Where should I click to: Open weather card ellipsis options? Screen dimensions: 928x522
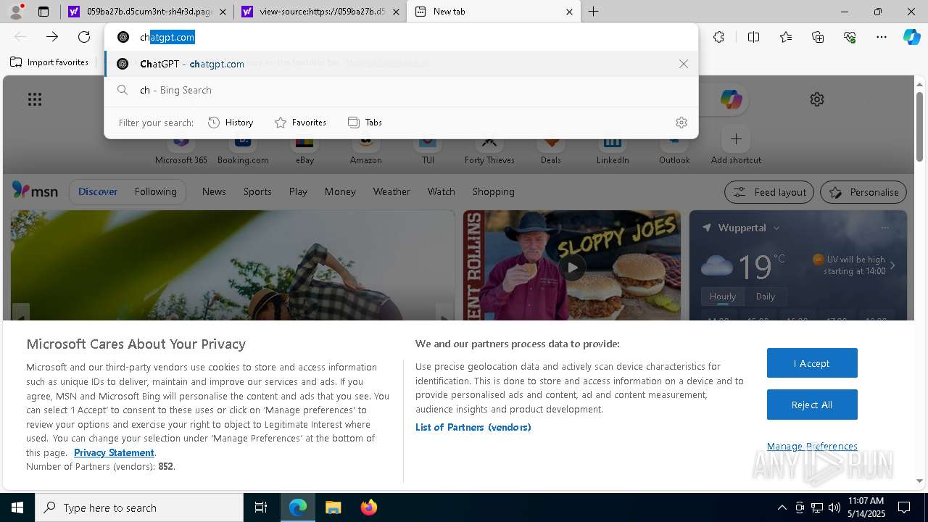tap(884, 228)
